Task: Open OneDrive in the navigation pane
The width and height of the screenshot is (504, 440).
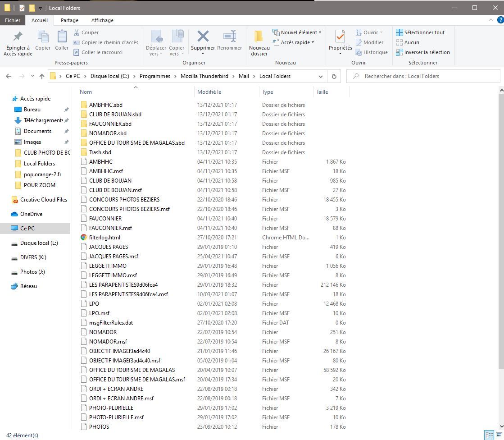Action: coord(31,214)
